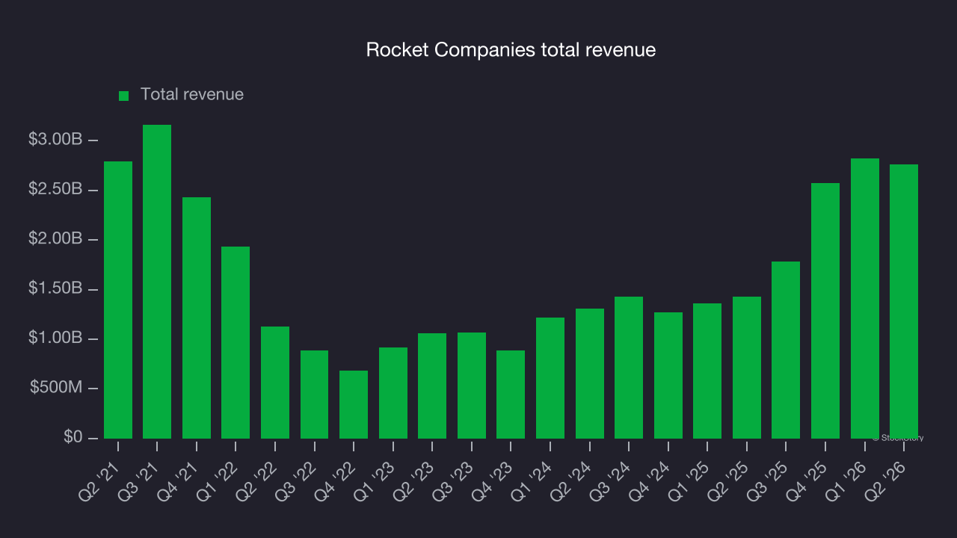The height and width of the screenshot is (538, 957).
Task: Click the 'Total revenue' legend label
Action: [x=192, y=95]
